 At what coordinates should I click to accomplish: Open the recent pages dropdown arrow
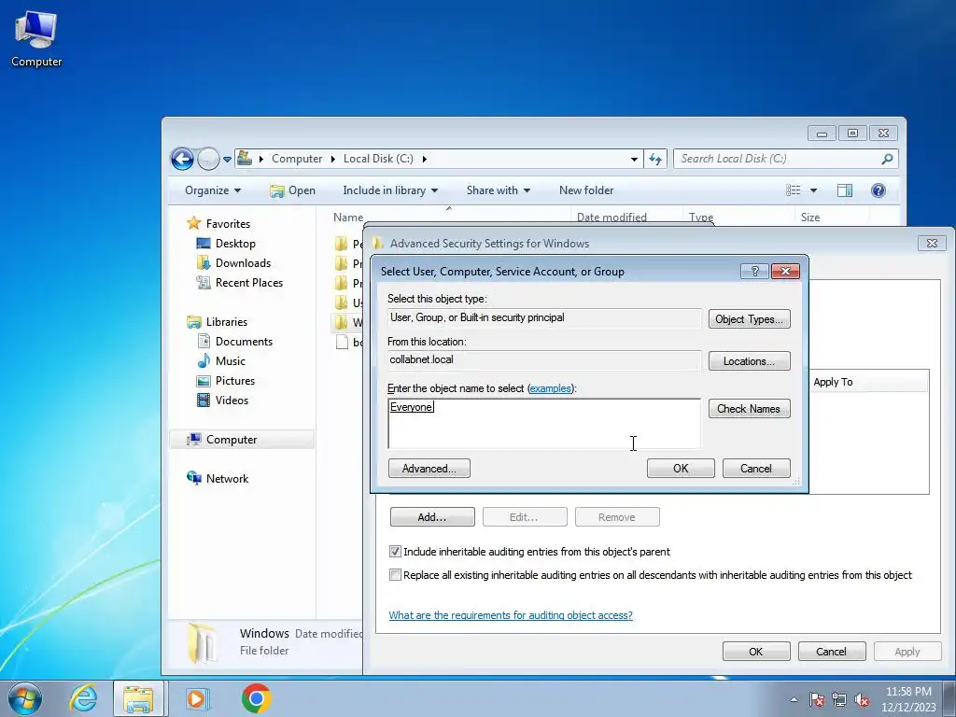tap(227, 159)
